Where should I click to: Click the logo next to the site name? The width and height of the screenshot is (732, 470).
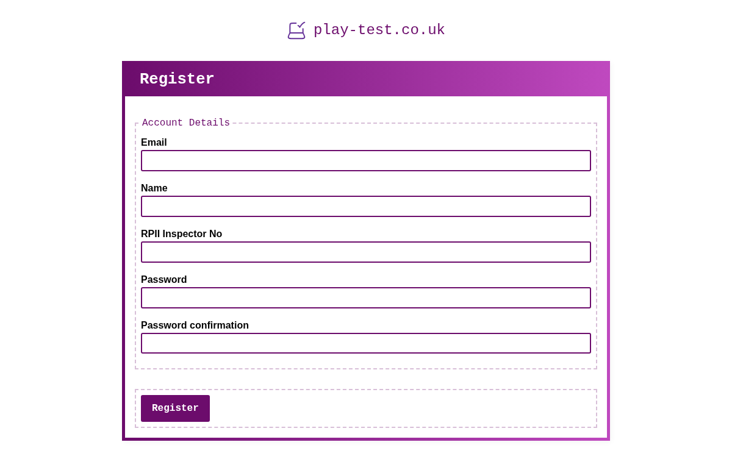point(296,30)
